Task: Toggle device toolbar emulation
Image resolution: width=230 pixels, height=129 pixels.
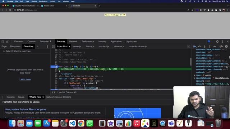Action: pos(8,42)
